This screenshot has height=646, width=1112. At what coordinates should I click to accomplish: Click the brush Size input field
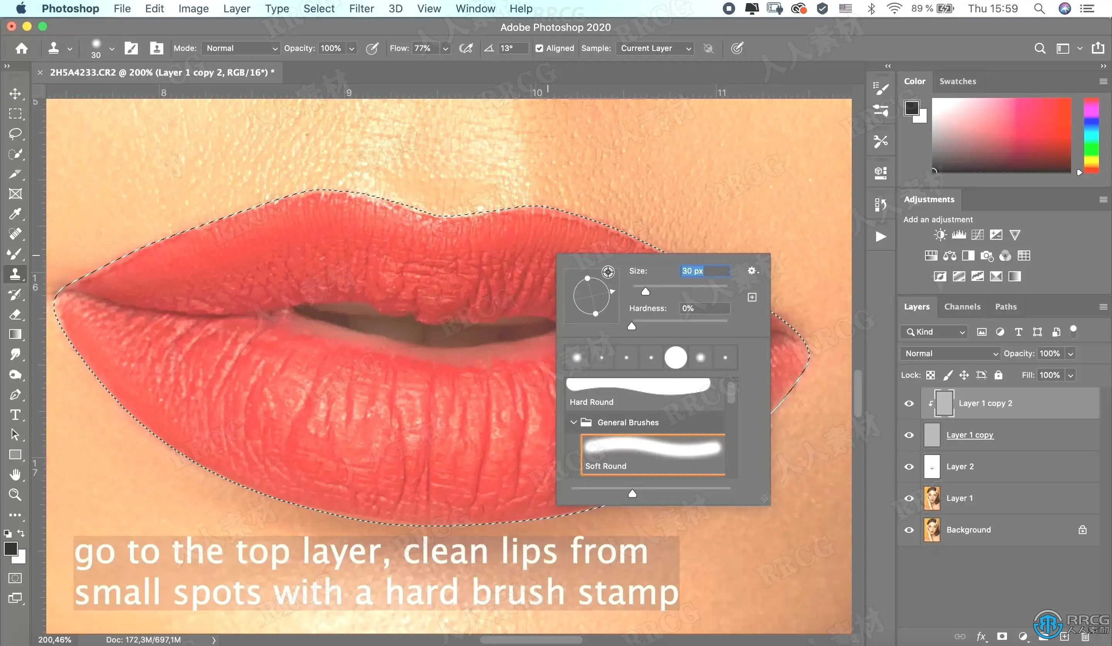coord(704,271)
